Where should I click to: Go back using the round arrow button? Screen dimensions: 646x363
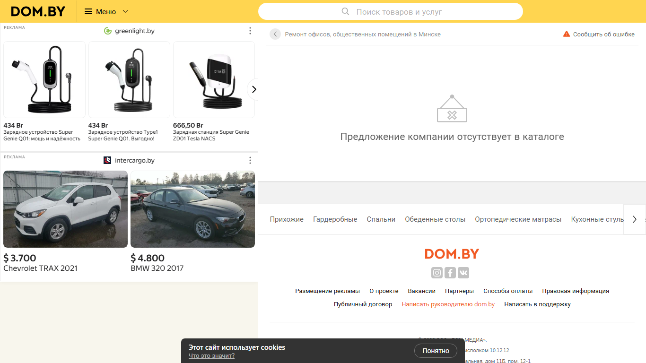point(275,34)
